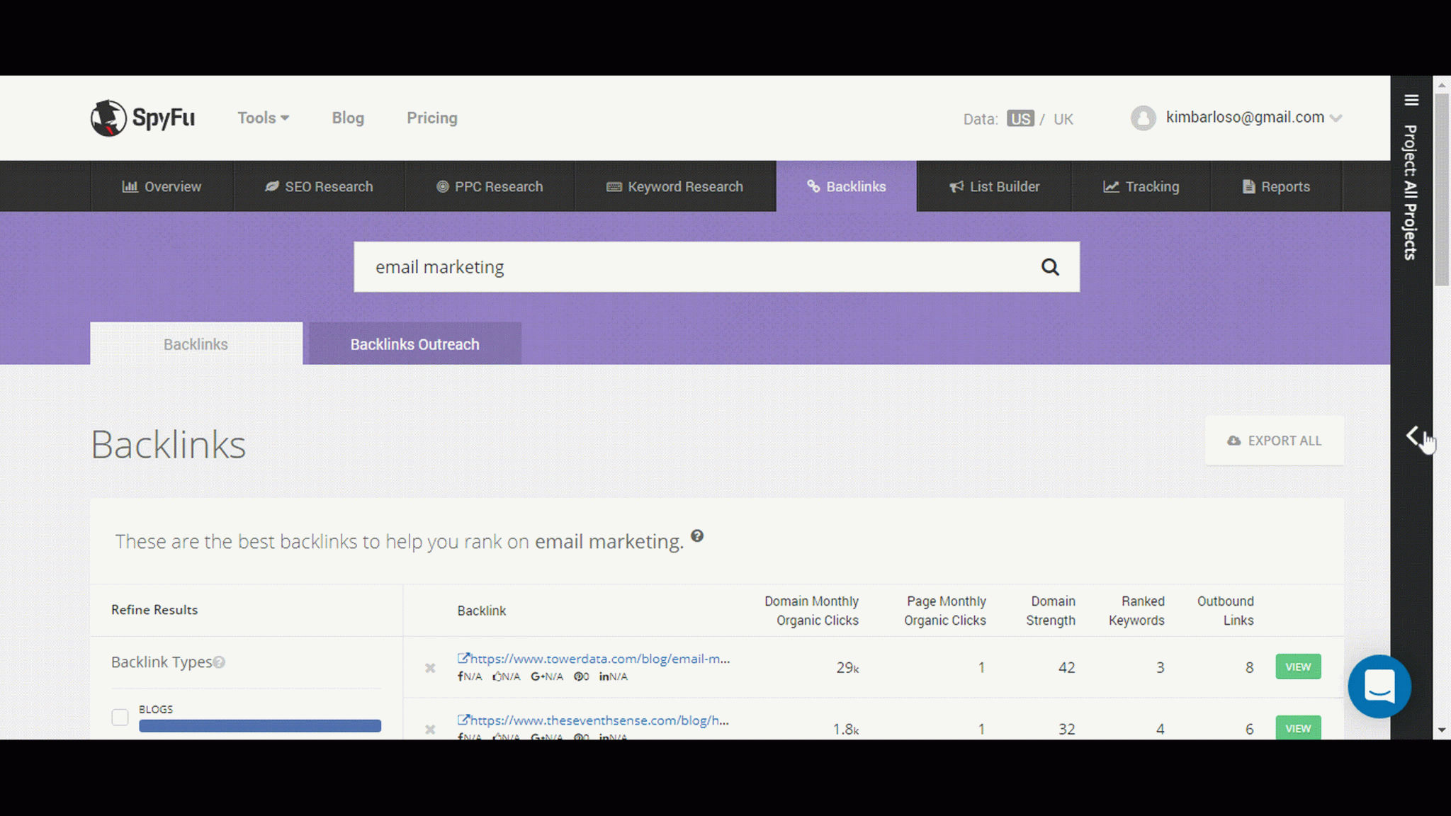Open the Reports tab

(1276, 186)
